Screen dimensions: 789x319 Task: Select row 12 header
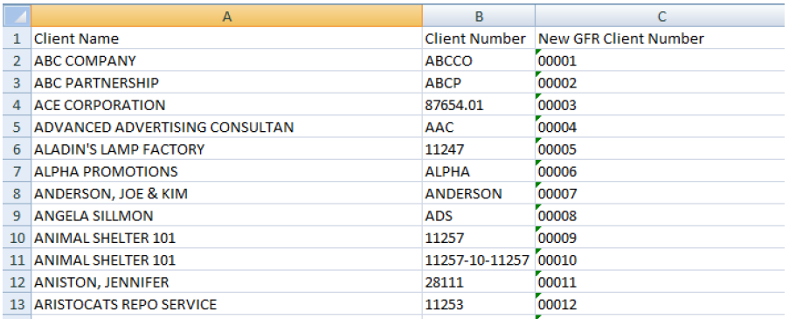click(x=17, y=281)
